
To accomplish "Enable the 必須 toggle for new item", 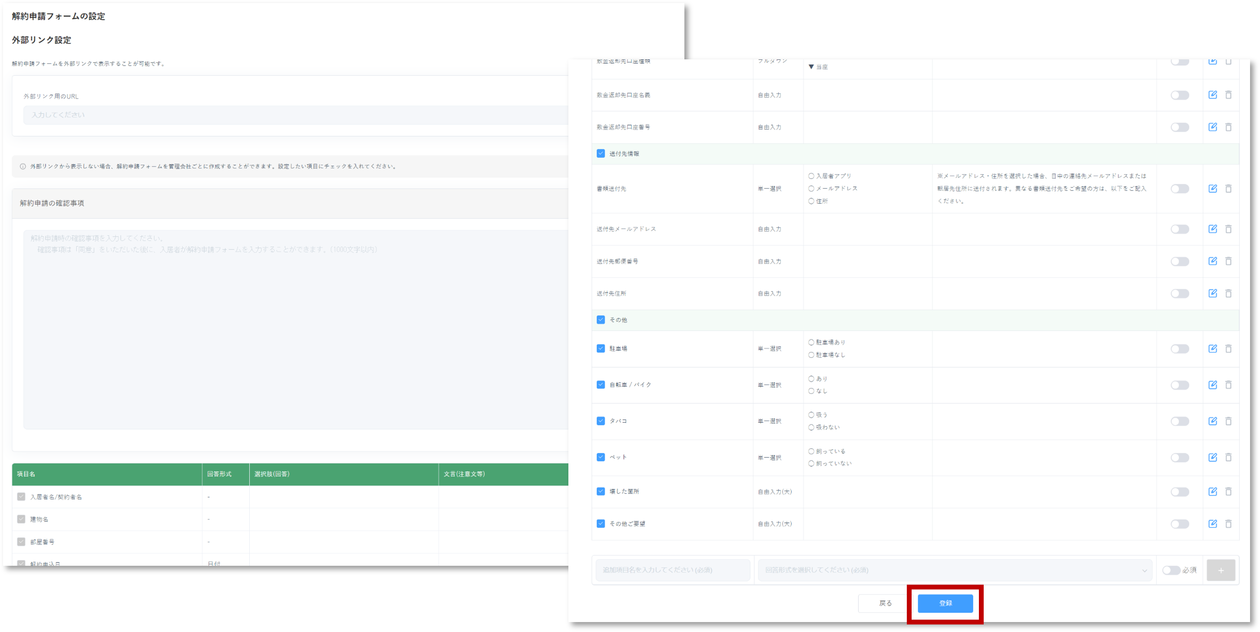I will [x=1171, y=571].
